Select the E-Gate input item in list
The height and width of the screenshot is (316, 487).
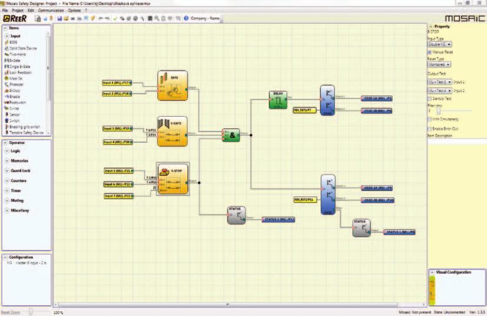[x=12, y=60]
